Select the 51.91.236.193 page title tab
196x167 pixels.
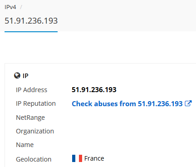31,21
